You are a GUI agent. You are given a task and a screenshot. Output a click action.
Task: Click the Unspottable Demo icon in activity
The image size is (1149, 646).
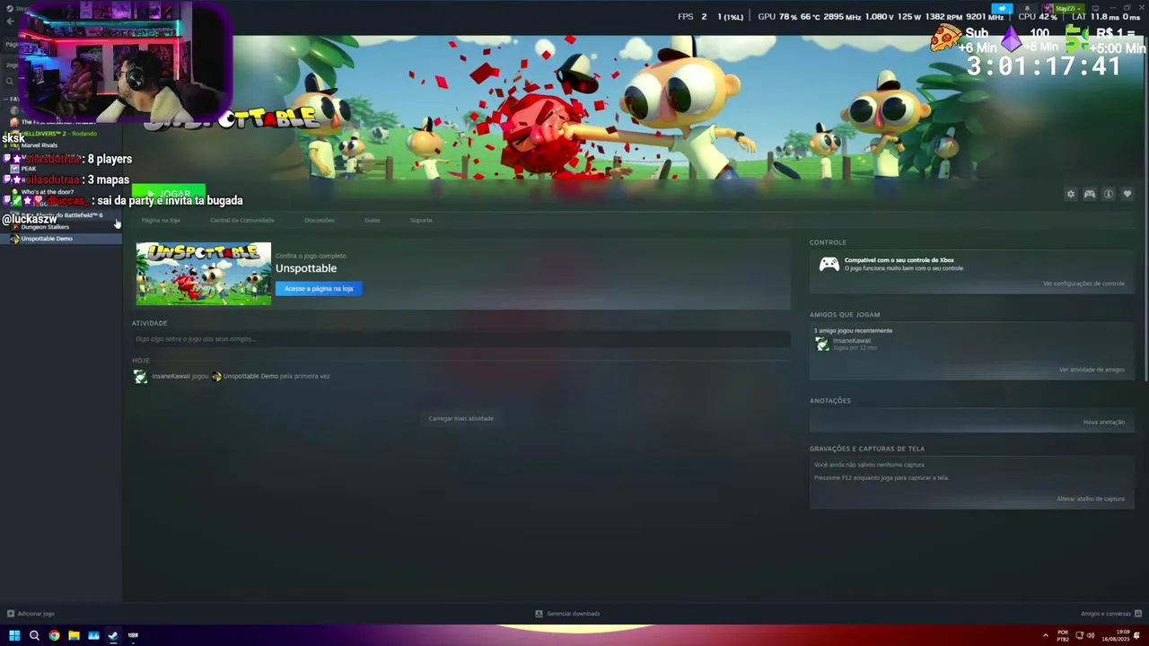[216, 376]
